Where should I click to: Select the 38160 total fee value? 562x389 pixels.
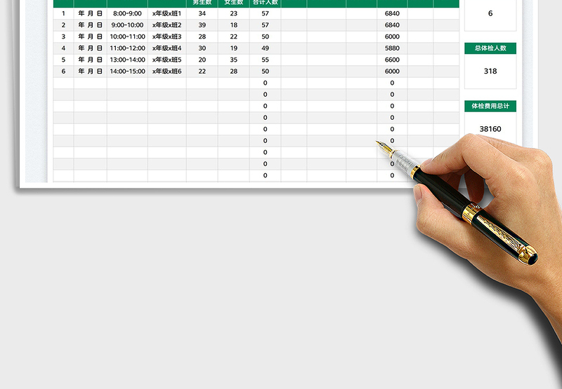point(490,129)
